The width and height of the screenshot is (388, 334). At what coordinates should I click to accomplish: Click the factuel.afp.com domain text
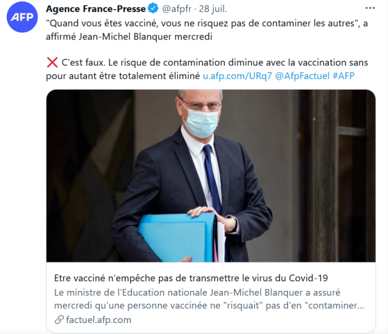[98, 319]
